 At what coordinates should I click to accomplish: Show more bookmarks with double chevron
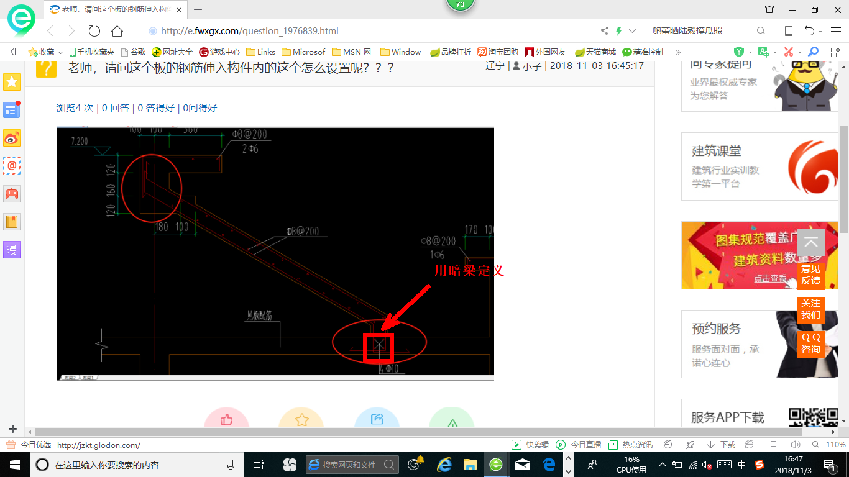pyautogui.click(x=678, y=52)
